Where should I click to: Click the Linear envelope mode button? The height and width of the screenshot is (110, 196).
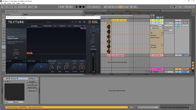[74, 61]
